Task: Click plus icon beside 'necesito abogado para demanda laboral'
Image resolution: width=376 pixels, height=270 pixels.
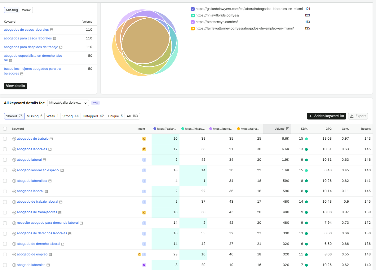Action: (14, 223)
